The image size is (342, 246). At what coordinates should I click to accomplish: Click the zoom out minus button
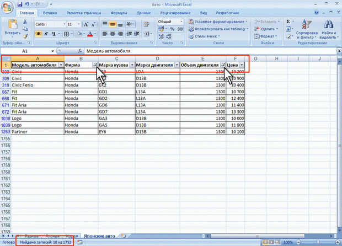tap(298, 242)
